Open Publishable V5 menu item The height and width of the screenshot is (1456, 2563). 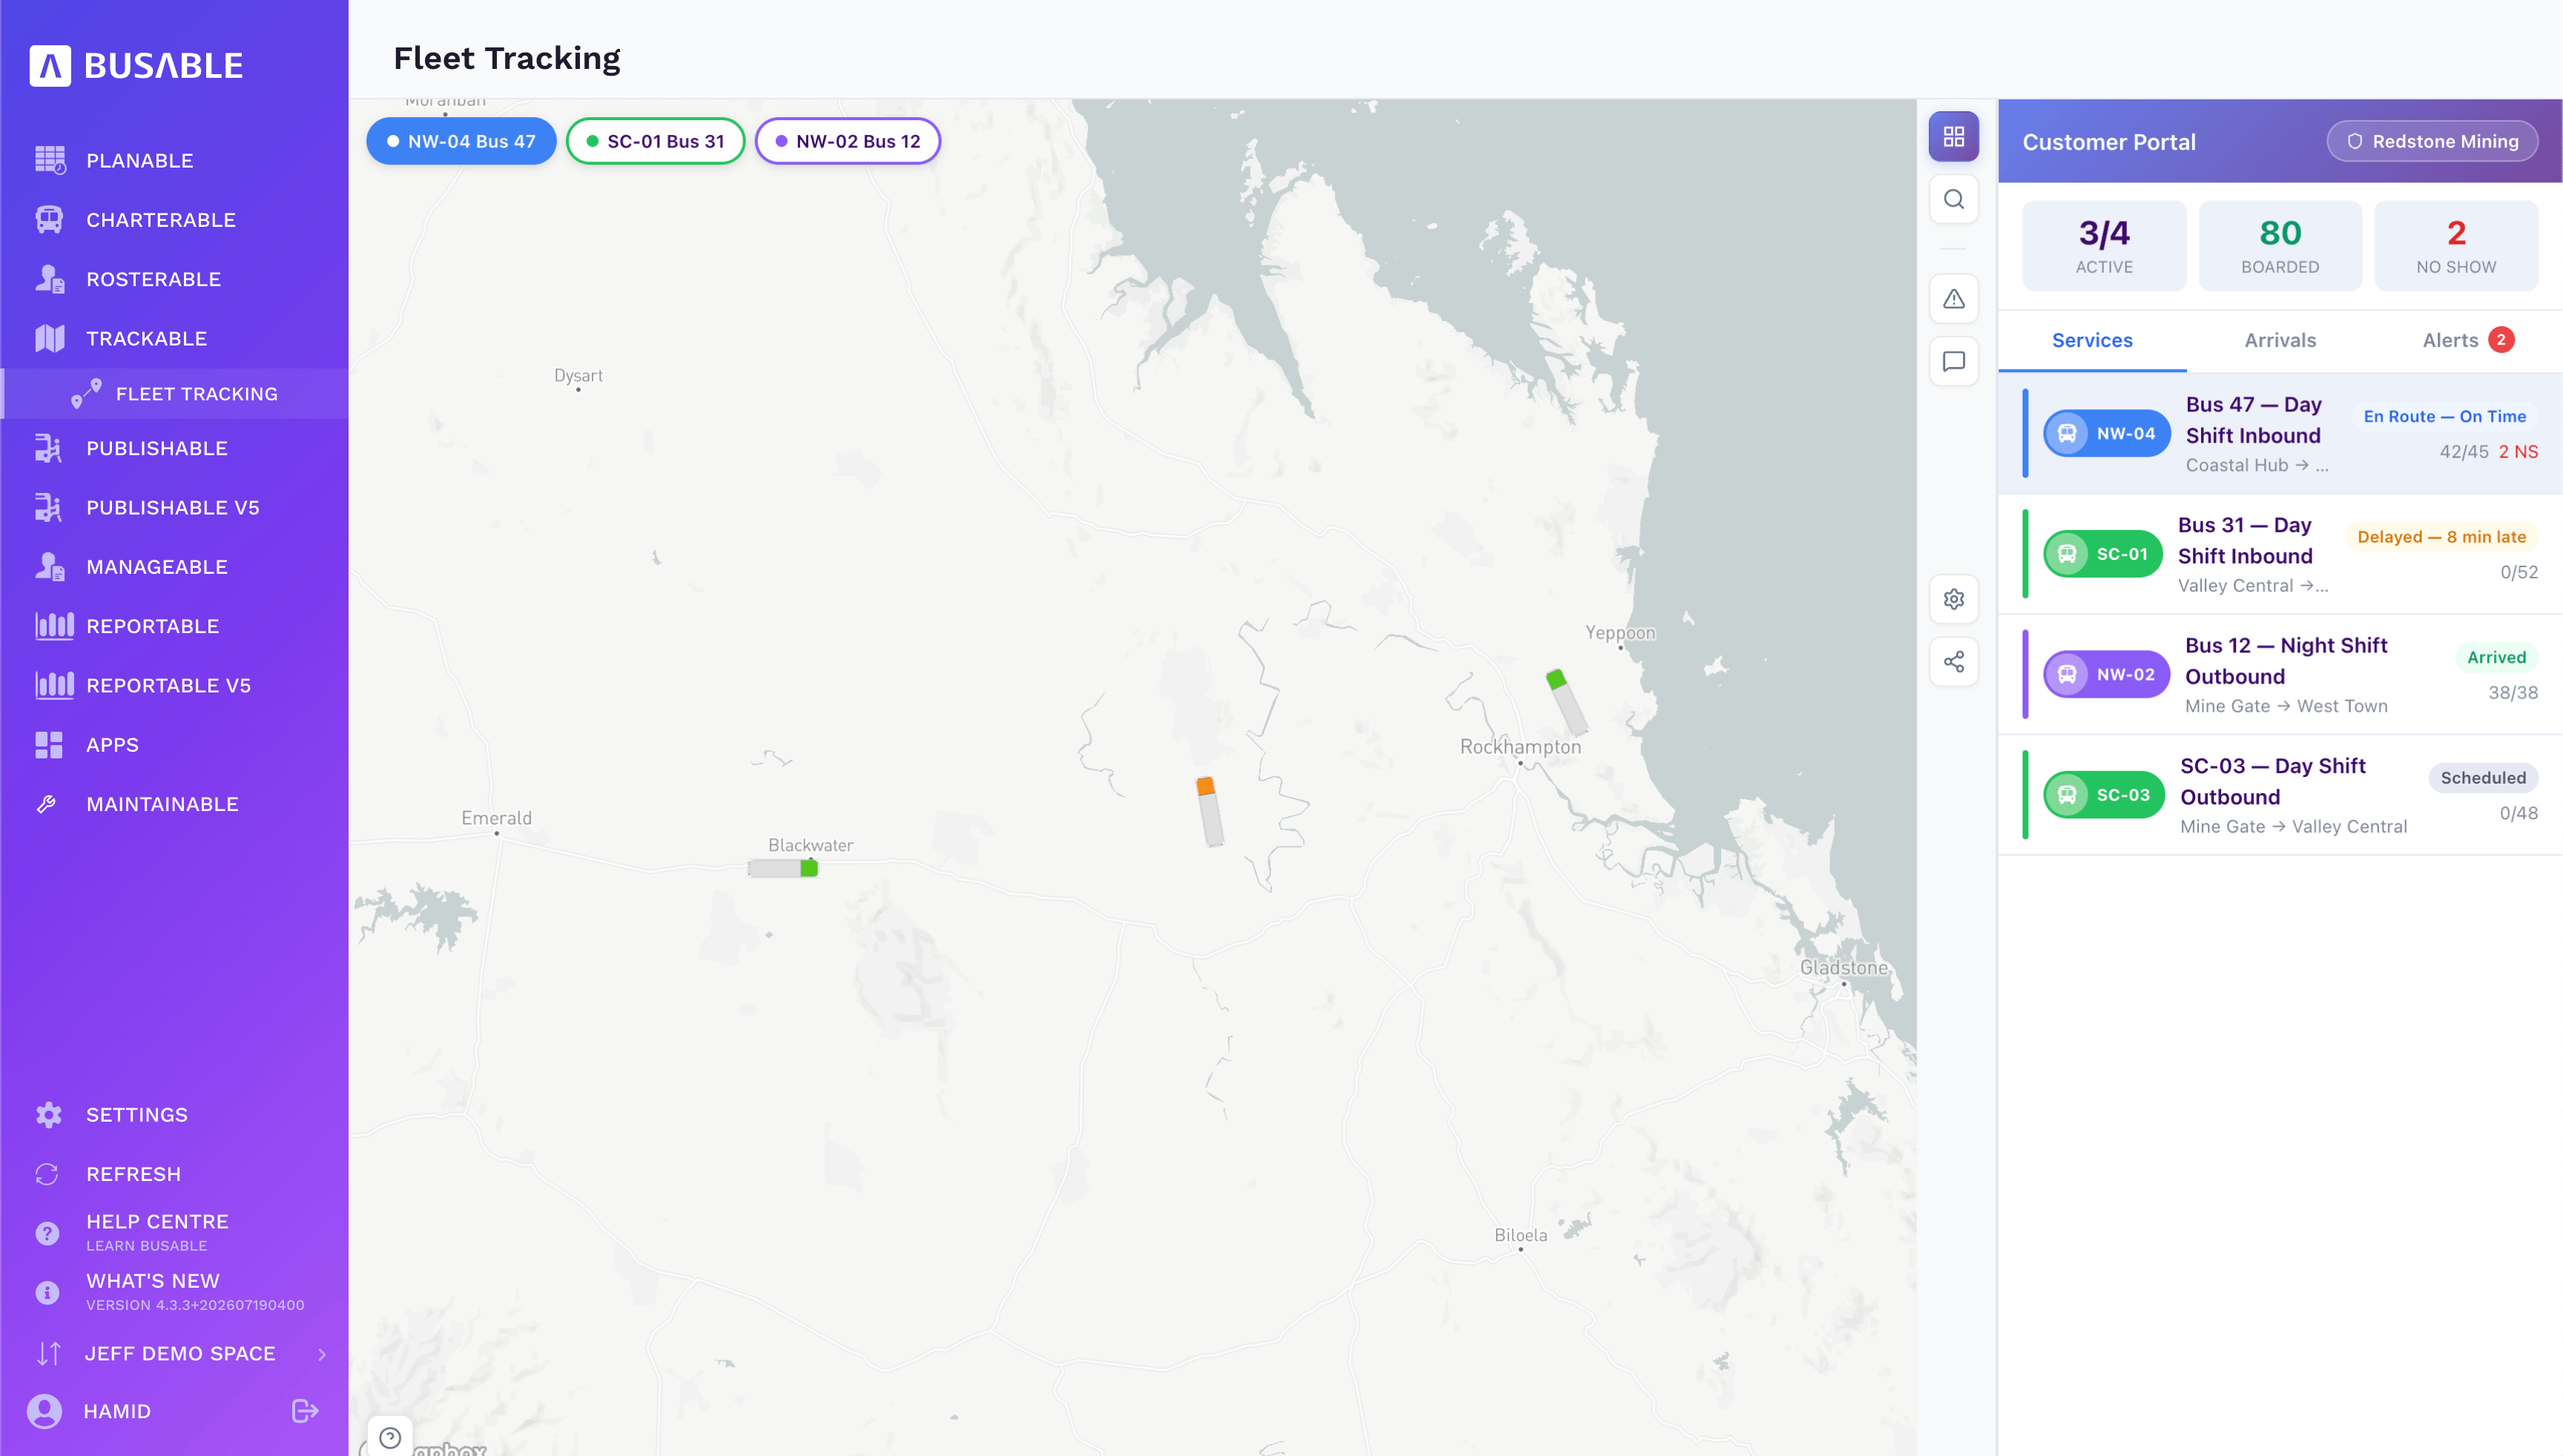pos(174,508)
